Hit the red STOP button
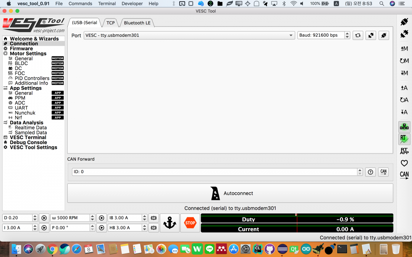 click(190, 223)
